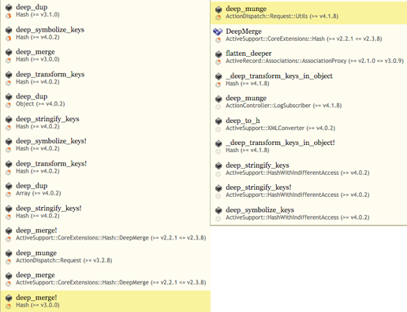Click 'ActiveSupport::XMLConverter (>= v4.0.2)' text
The image size is (407, 312).
pyautogui.click(x=281, y=128)
